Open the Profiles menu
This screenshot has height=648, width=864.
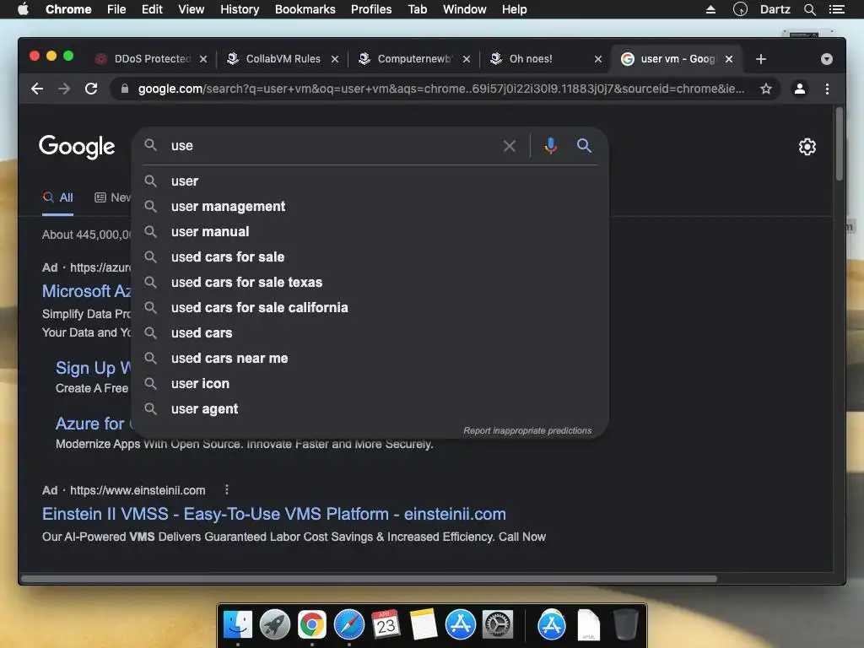click(x=371, y=9)
